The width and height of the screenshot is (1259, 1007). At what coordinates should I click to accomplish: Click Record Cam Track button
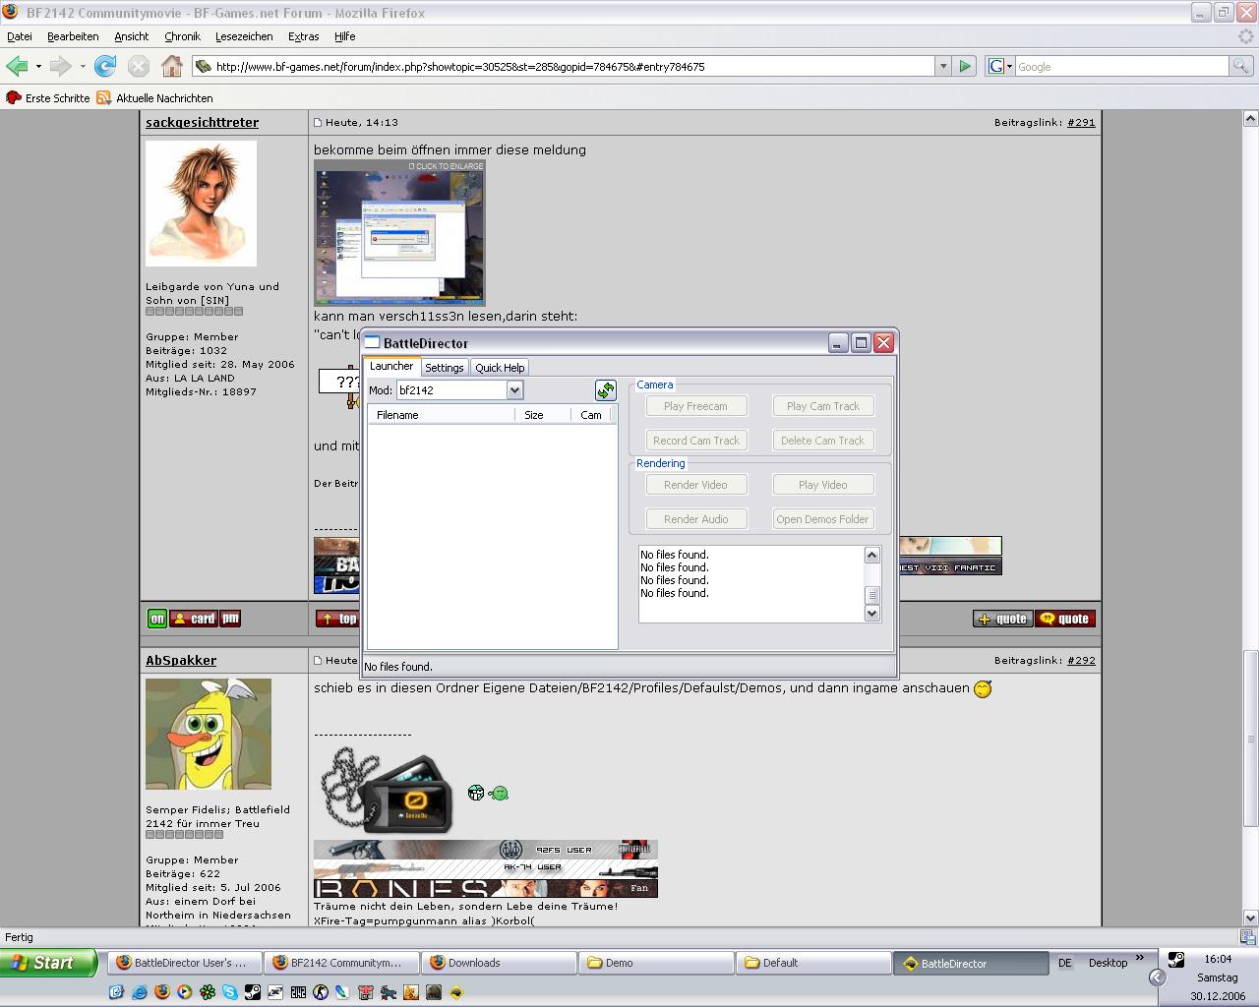tap(695, 441)
